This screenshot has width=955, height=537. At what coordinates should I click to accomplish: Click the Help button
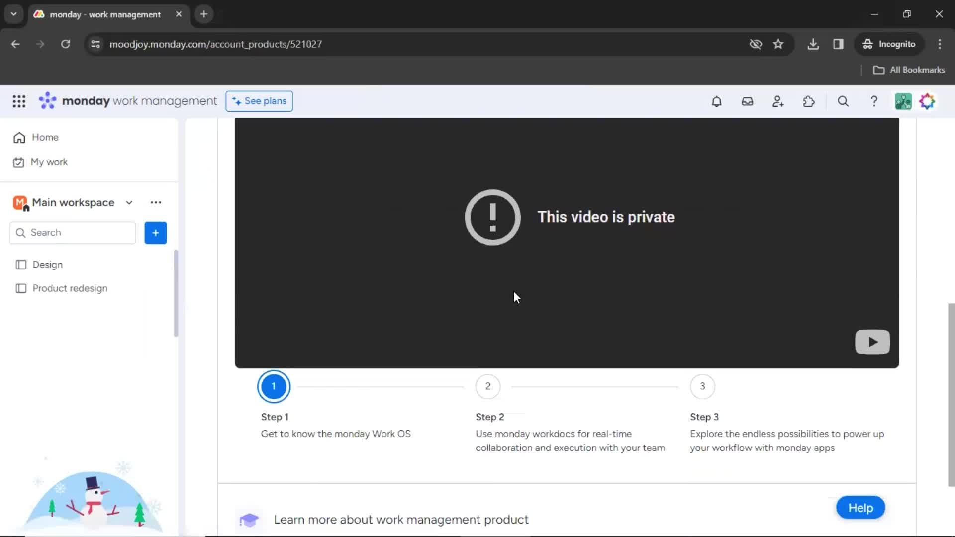tap(860, 508)
